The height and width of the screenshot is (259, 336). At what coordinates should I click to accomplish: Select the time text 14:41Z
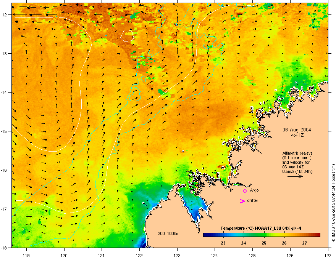click(x=296, y=135)
